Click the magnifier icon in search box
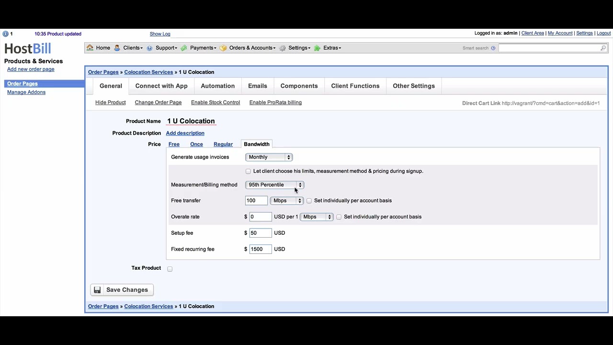Screen dimensions: 613x345 (603, 48)
